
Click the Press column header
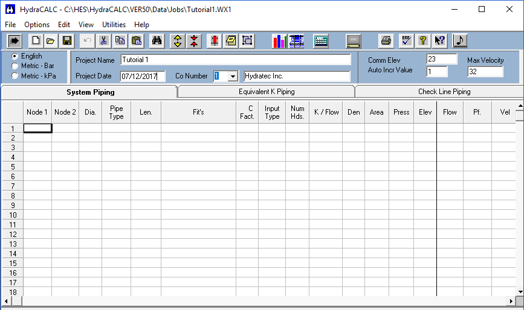(x=401, y=112)
